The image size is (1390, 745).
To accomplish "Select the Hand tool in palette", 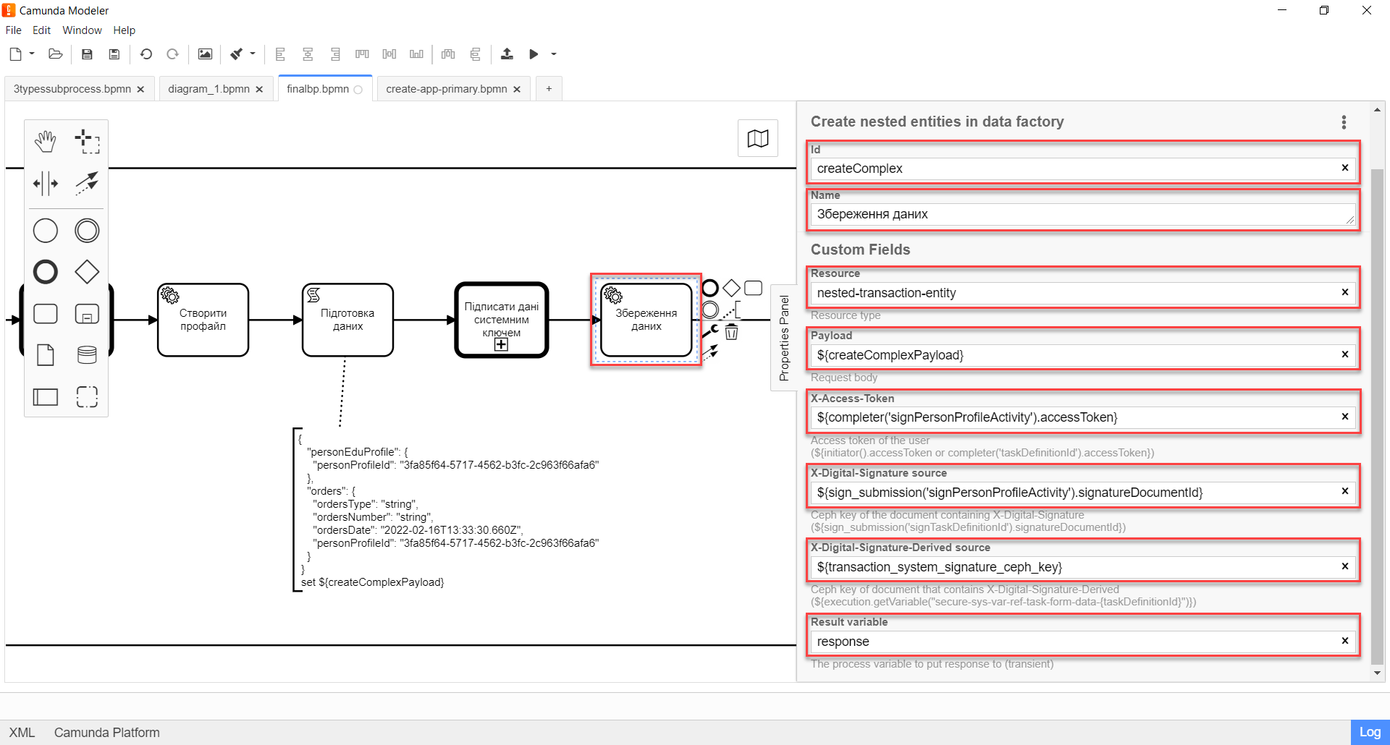I will 46,142.
